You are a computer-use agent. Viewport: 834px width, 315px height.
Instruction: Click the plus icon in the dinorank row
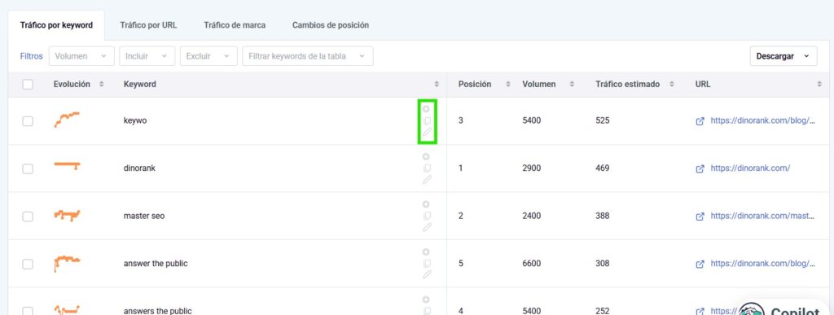426,157
